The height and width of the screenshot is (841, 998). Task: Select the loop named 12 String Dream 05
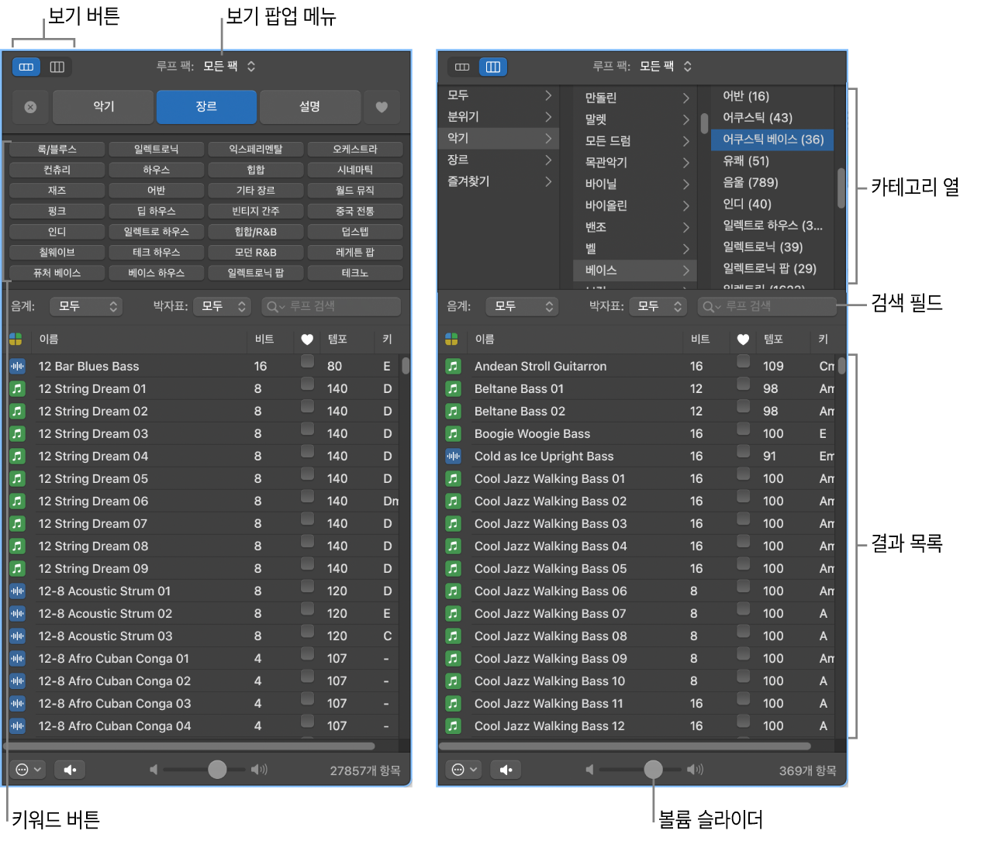point(93,478)
